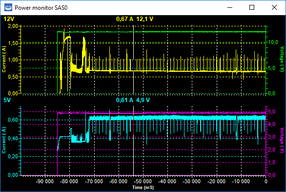Click the cyan Current (A) axis title
Screen dimensions: 286x192
[4, 140]
